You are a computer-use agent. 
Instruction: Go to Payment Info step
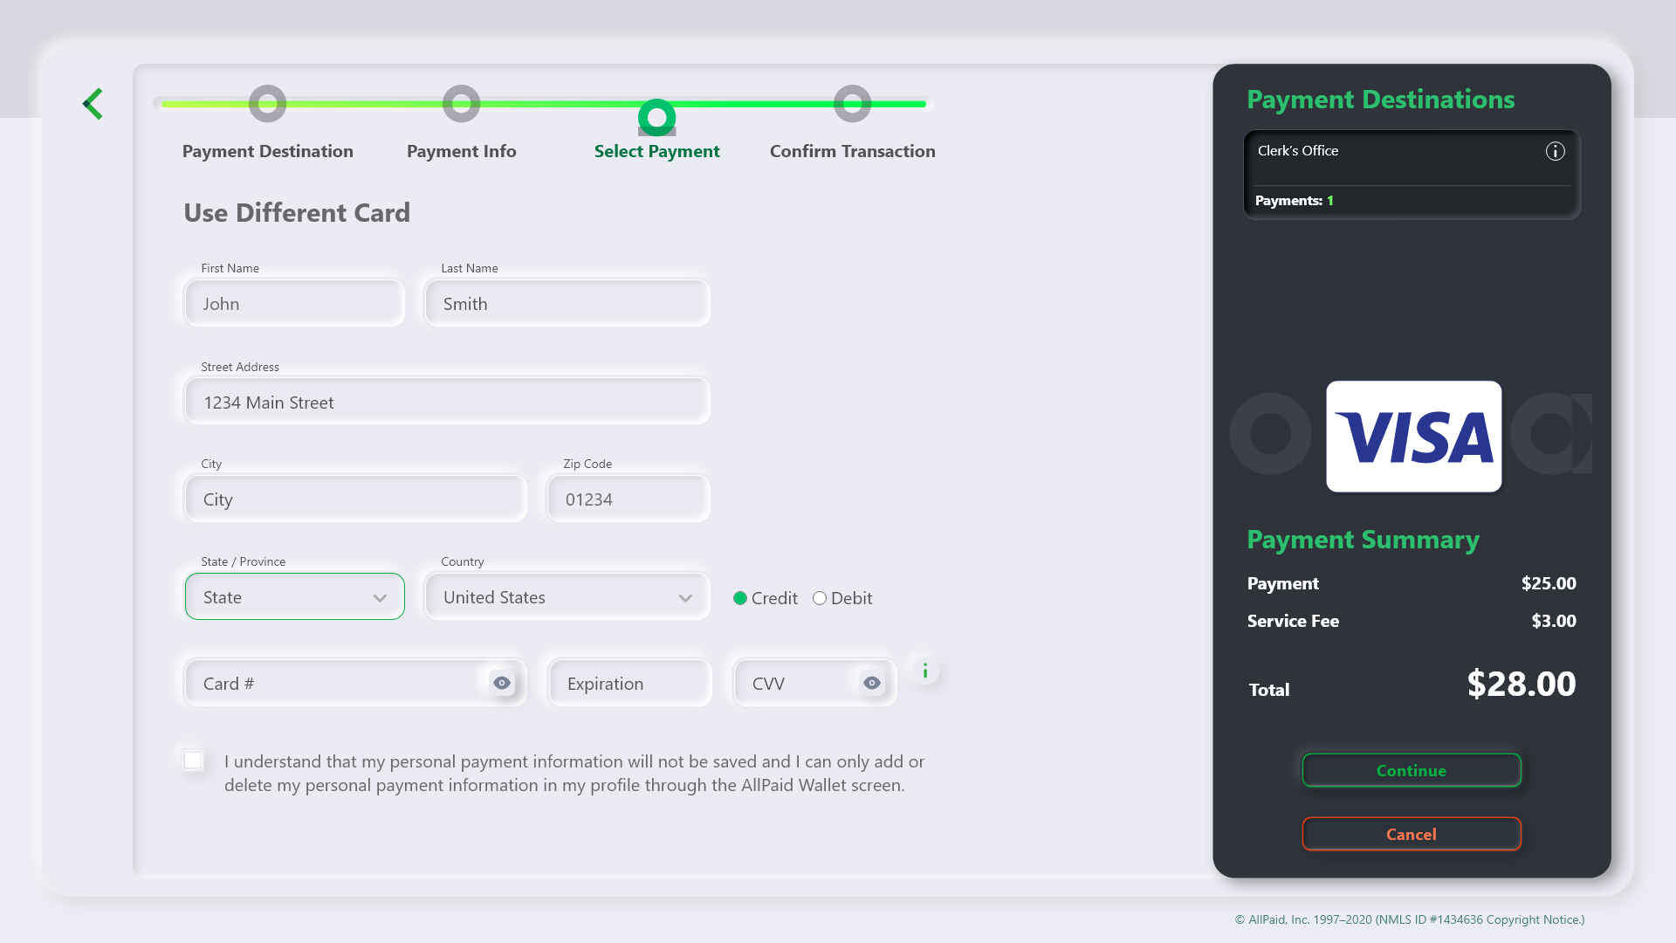[x=461, y=104]
